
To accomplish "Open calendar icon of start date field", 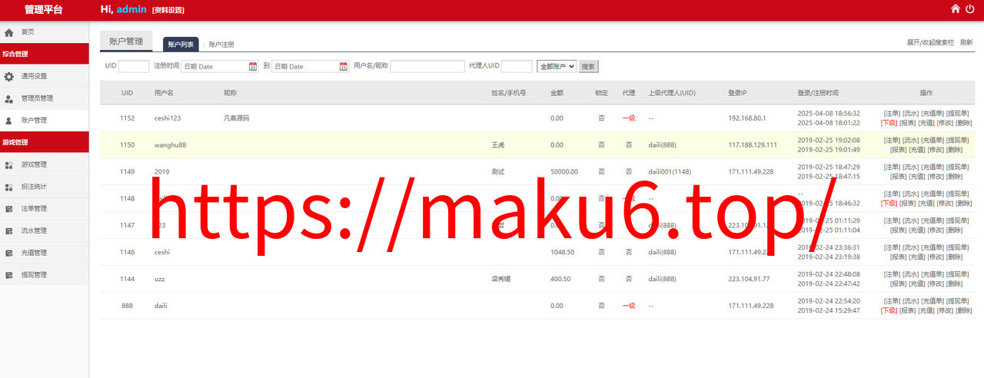I will [x=253, y=67].
